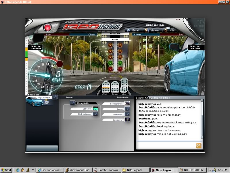230x173 pixels.
Task: Select VeilSide name in Teams list
Action: click(x=87, y=109)
